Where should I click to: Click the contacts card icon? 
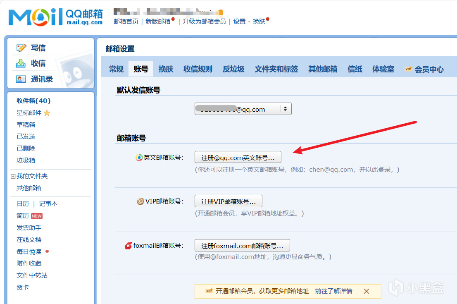pos(21,79)
